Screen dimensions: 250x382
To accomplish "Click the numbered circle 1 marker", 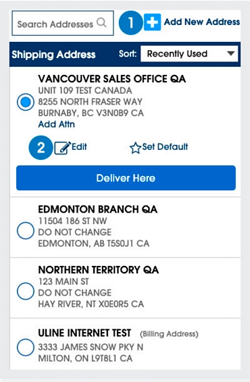I will (130, 23).
